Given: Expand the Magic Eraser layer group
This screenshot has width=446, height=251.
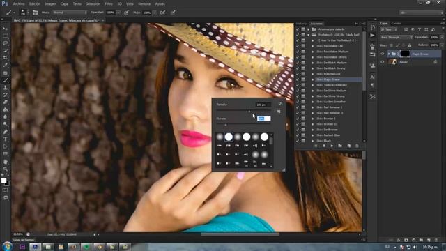Looking at the screenshot, I should [x=389, y=54].
